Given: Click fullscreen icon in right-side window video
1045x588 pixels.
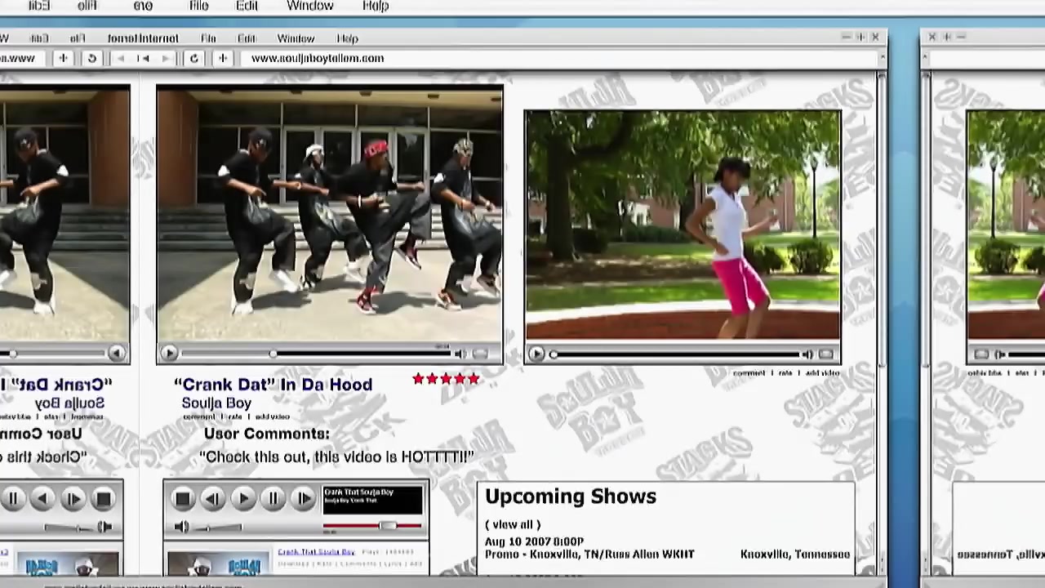Looking at the screenshot, I should pos(981,354).
